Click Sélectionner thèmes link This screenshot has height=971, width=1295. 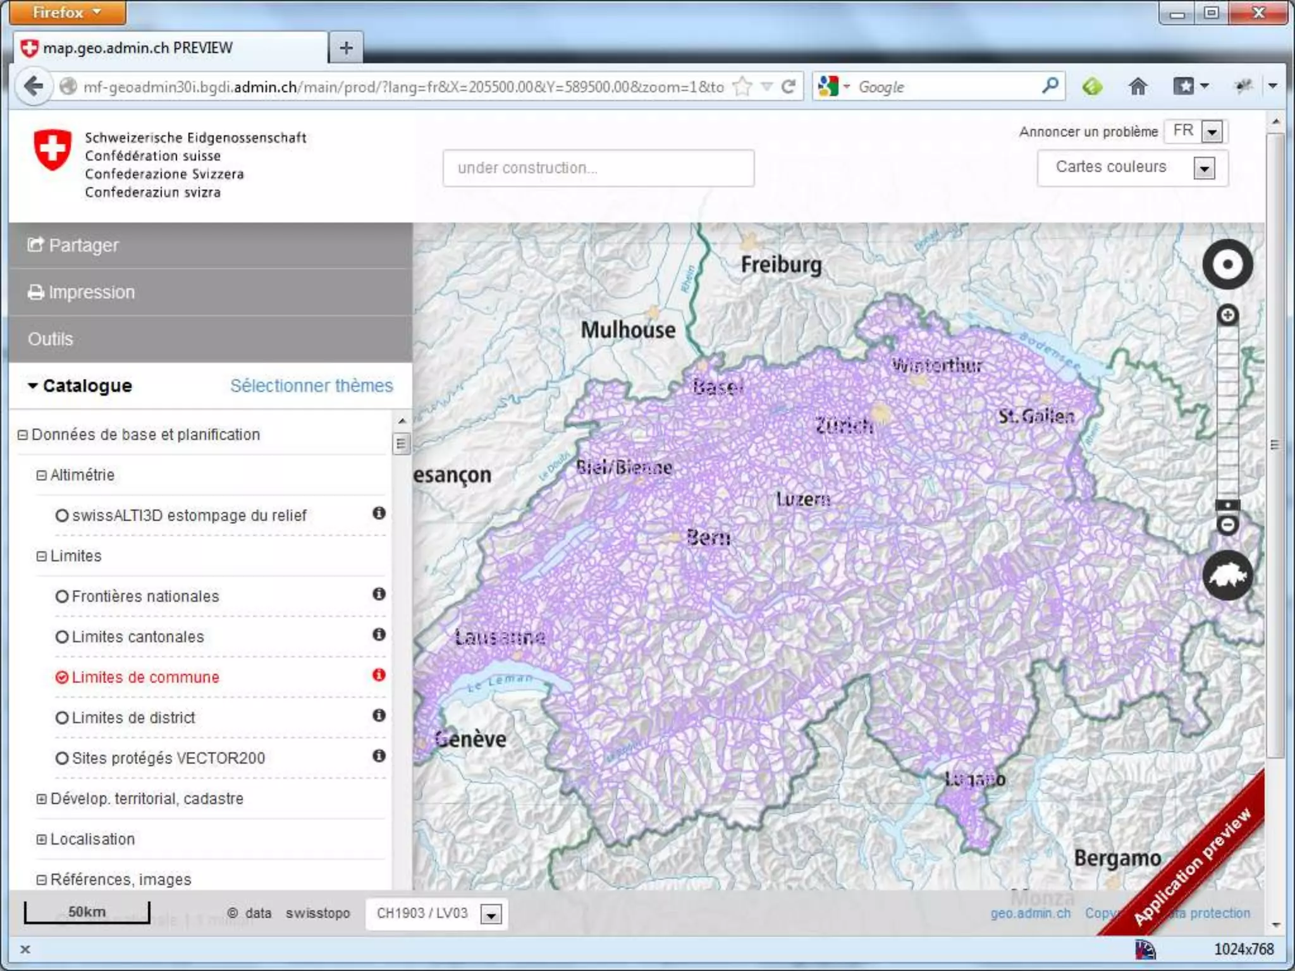click(311, 386)
